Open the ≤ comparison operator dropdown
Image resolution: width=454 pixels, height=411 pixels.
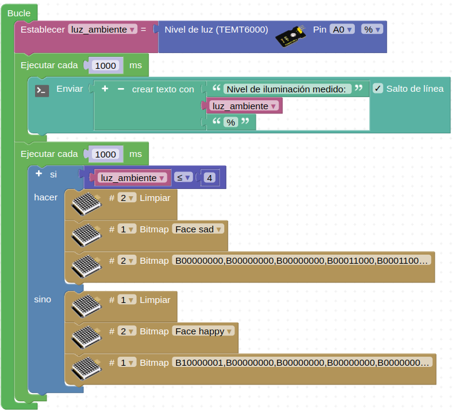pos(183,177)
